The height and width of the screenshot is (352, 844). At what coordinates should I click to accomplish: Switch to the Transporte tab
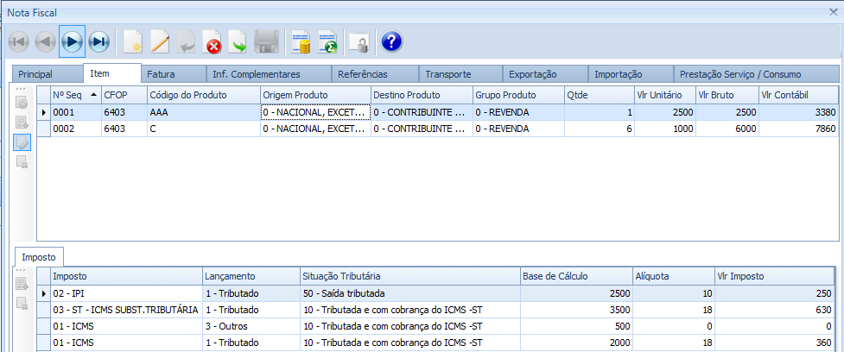click(x=448, y=74)
